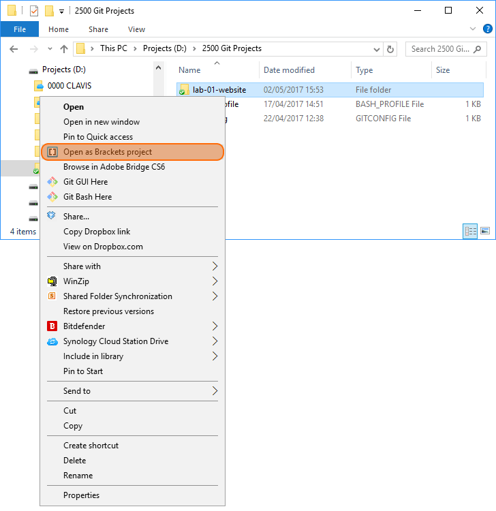496x511 pixels.
Task: Click the forward navigation arrow
Action: pyautogui.click(x=34, y=49)
